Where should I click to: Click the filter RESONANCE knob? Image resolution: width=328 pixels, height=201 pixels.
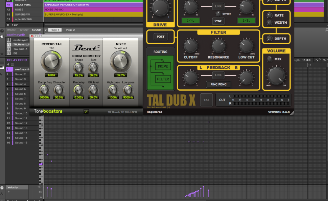218,46
